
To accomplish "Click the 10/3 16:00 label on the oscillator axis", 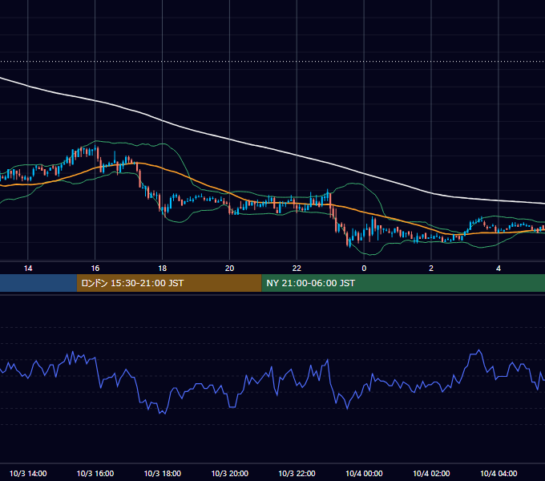I will point(95,473).
